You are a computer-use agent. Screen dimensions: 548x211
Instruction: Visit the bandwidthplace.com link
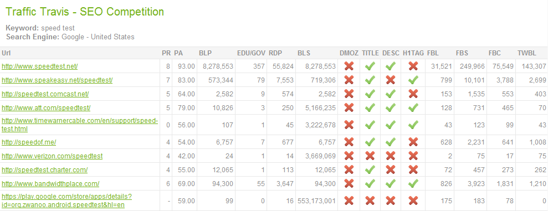[x=50, y=183]
